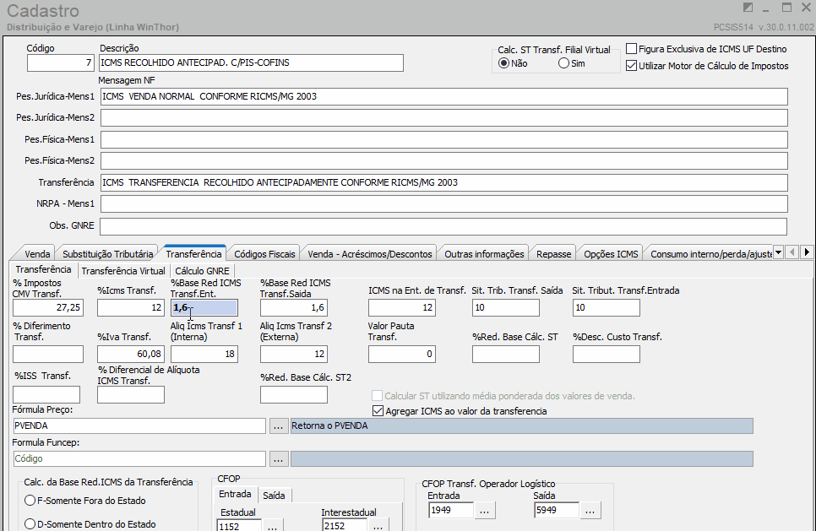Screen dimensions: 816x531
Task: Click the Obs. GNRE field
Action: pyautogui.click(x=443, y=226)
